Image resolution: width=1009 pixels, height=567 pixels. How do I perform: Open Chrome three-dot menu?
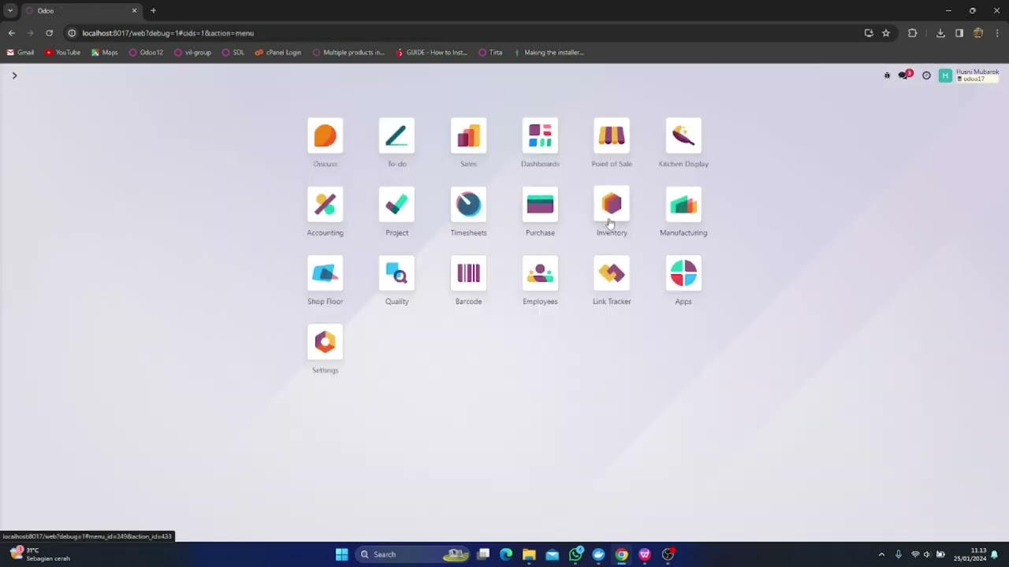pyautogui.click(x=997, y=33)
